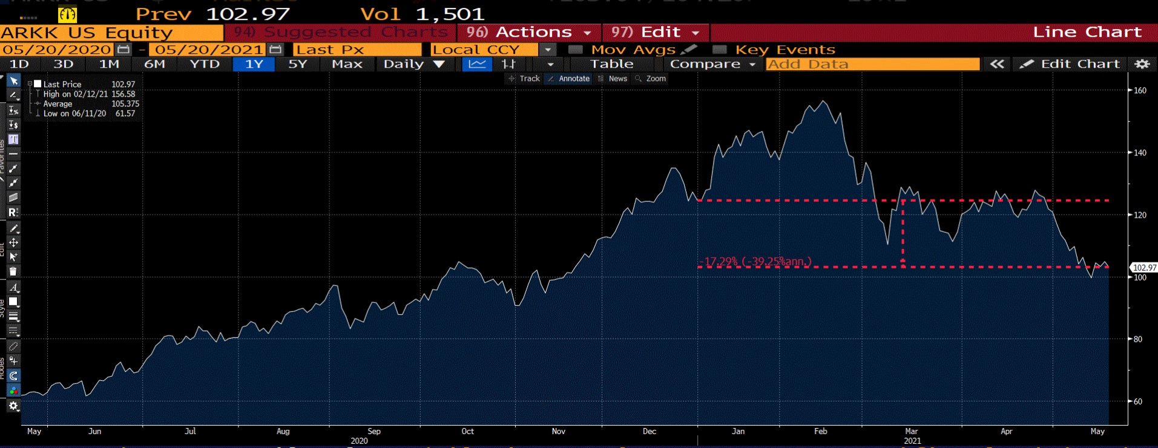Open the line thickness style tool
1158x448 pixels.
tap(13, 316)
